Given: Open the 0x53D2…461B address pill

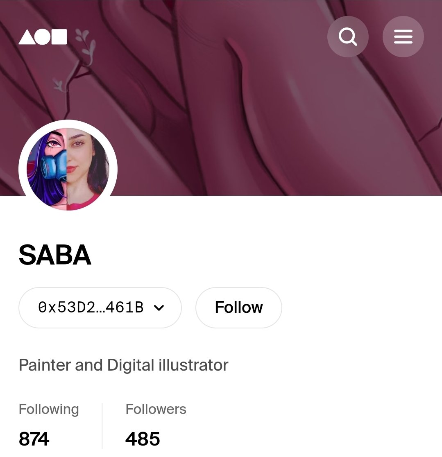Looking at the screenshot, I should point(100,308).
